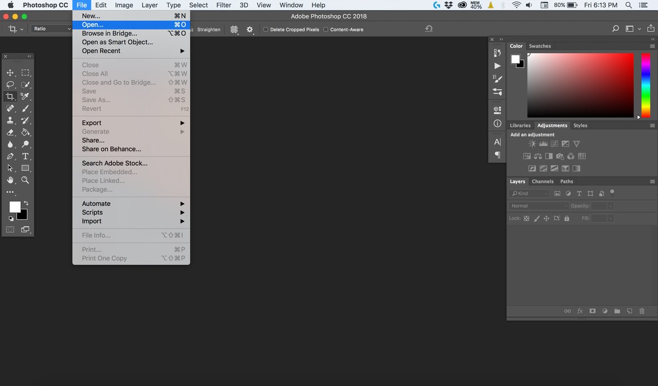Select the Eraser tool

point(10,132)
